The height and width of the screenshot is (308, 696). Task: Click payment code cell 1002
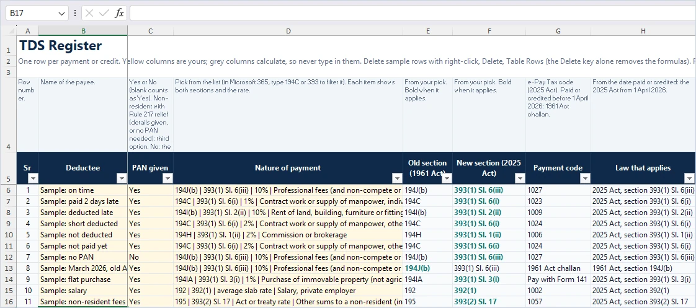558,291
